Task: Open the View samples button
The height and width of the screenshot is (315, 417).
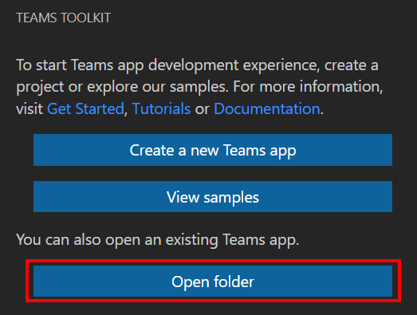Action: 213,197
